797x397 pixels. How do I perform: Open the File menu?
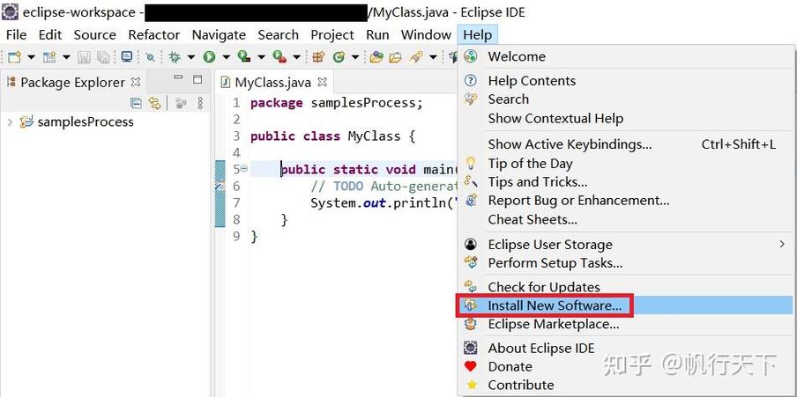(16, 35)
